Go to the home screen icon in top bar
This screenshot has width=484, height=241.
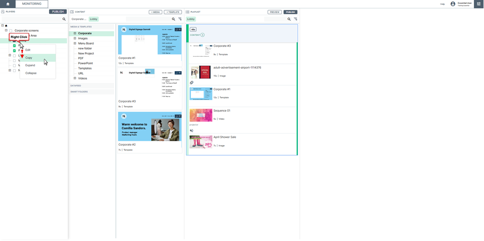click(8, 4)
